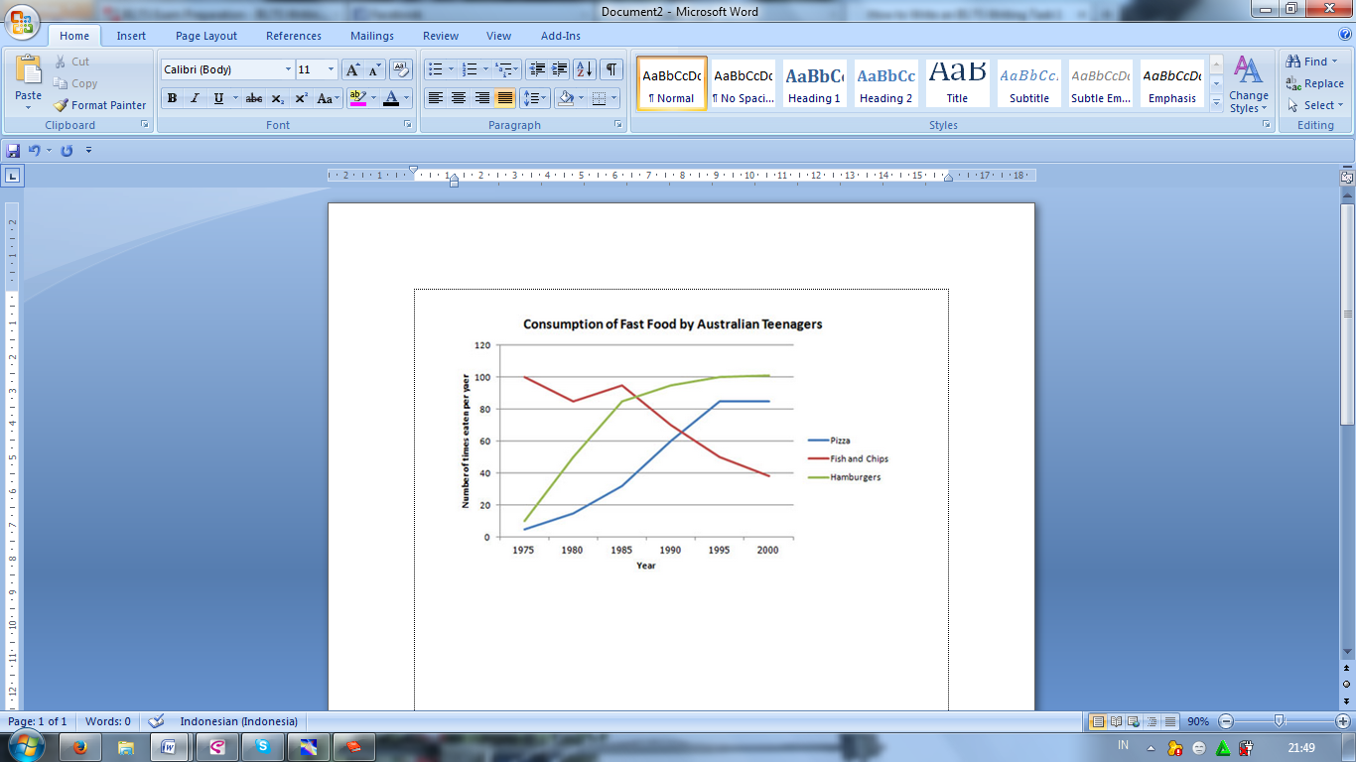Open File Explorer from the taskbar
1356x762 pixels.
click(126, 746)
